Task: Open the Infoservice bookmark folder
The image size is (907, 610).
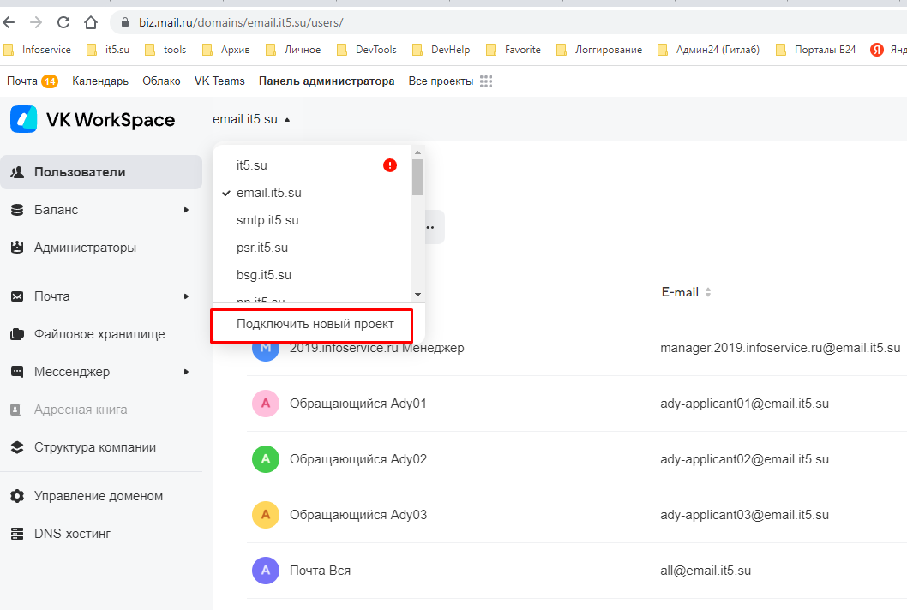Action: click(x=38, y=50)
